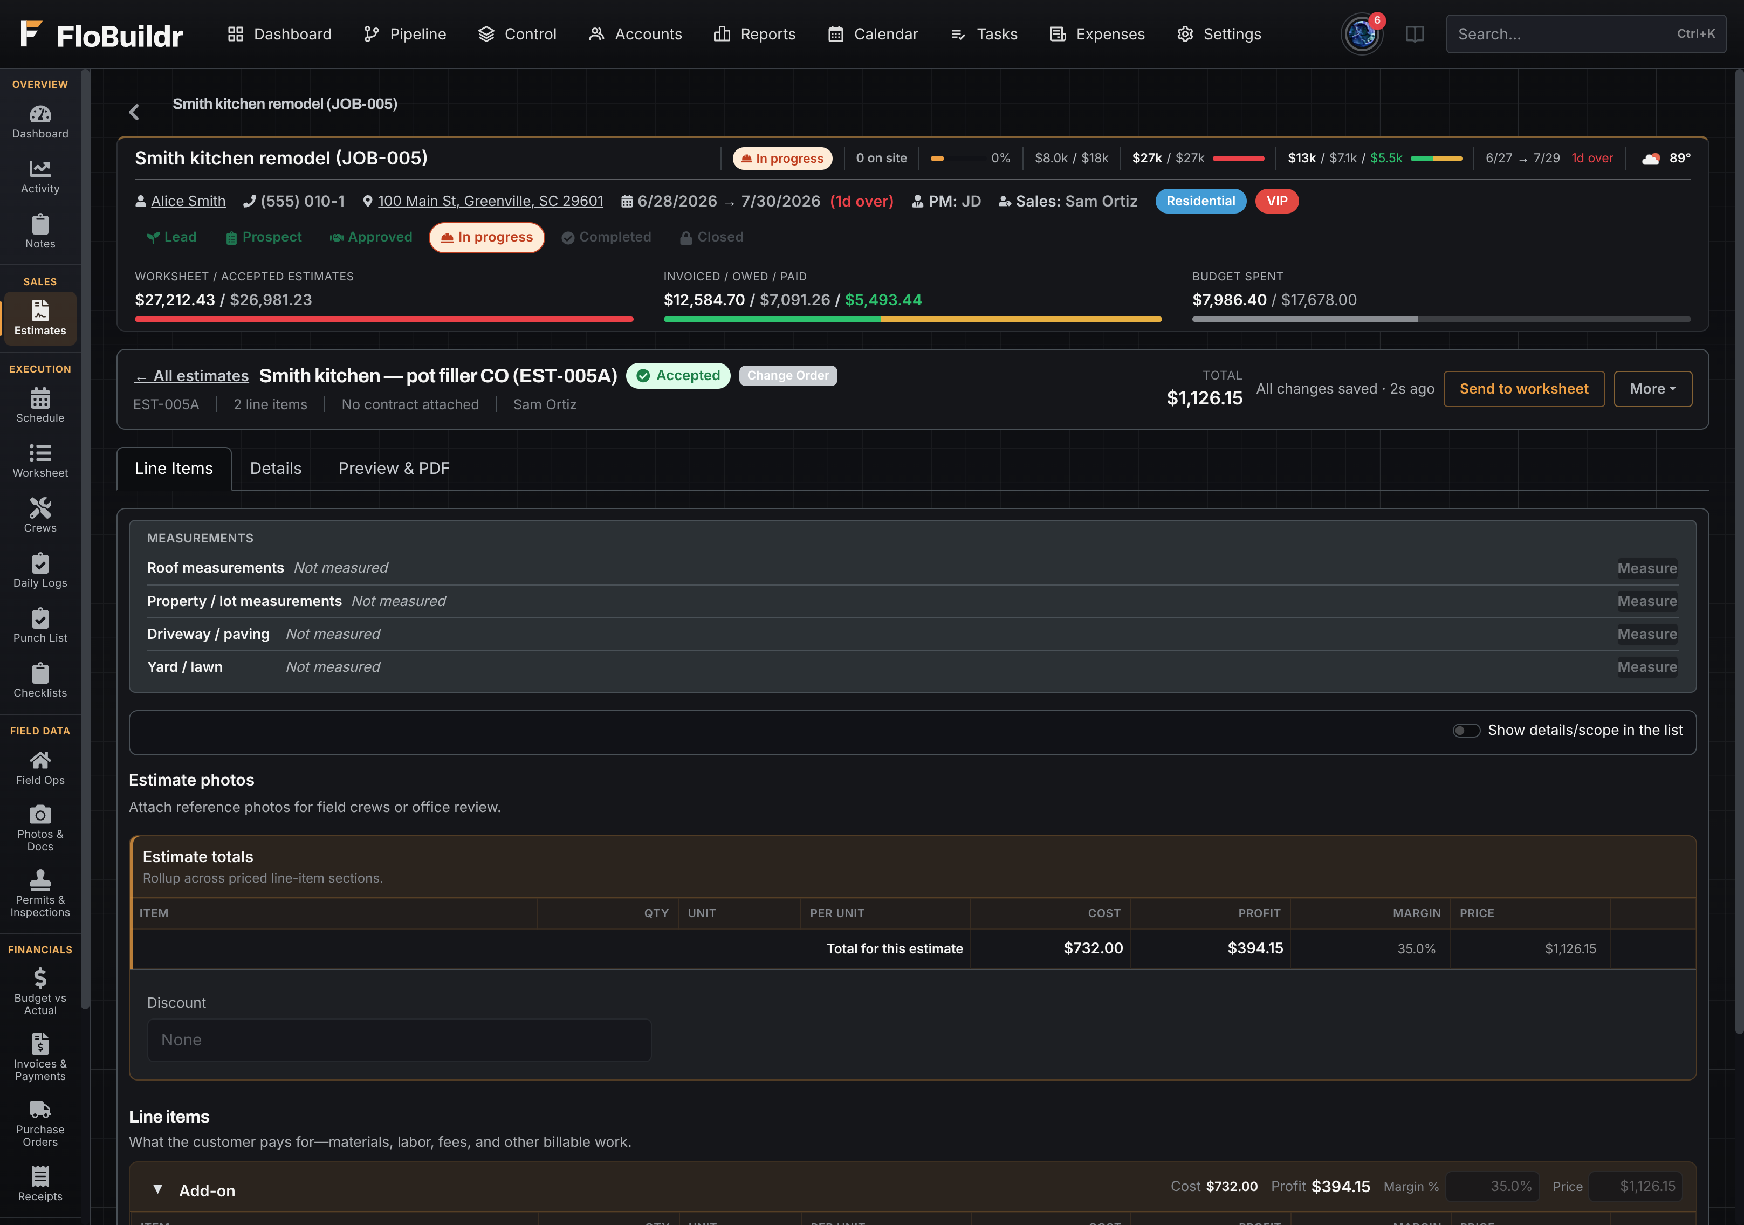Open Expenses in top navigation
The width and height of the screenshot is (1744, 1225).
1097,34
